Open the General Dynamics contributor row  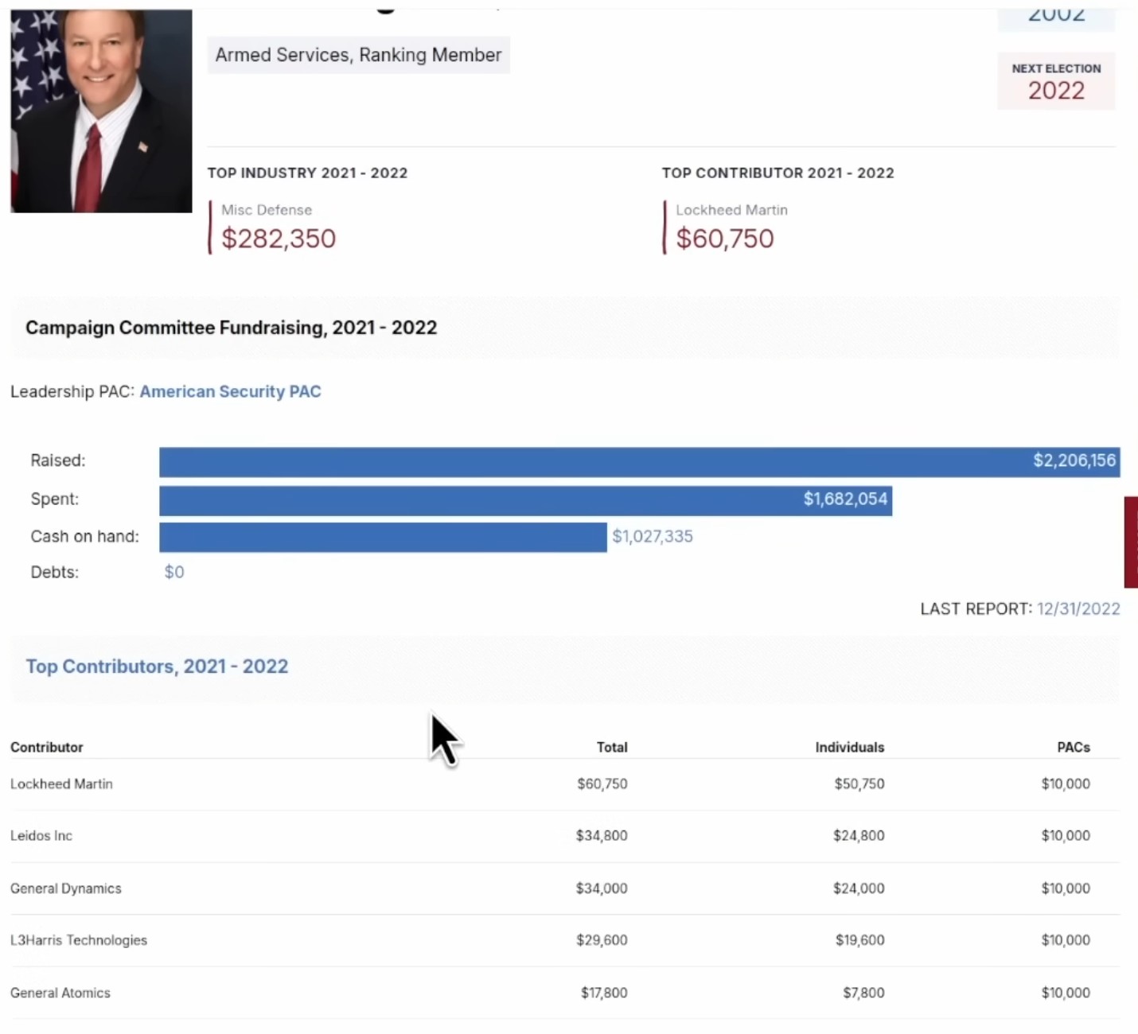point(66,888)
